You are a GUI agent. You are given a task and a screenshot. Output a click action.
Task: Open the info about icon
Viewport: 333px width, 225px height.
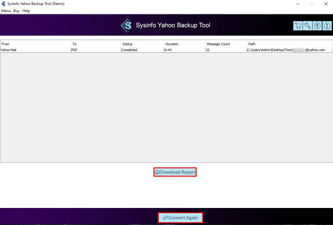[x=327, y=26]
